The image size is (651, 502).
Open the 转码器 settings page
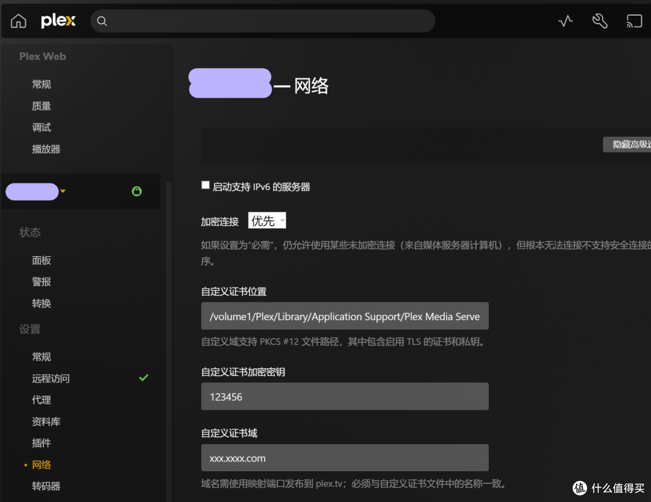coord(45,486)
